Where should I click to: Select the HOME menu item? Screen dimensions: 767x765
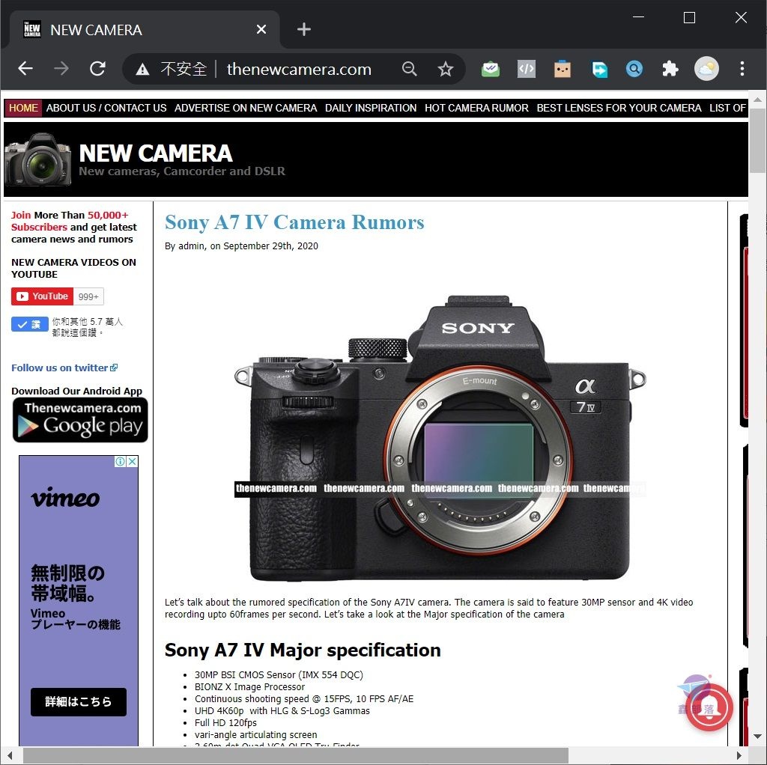click(23, 108)
